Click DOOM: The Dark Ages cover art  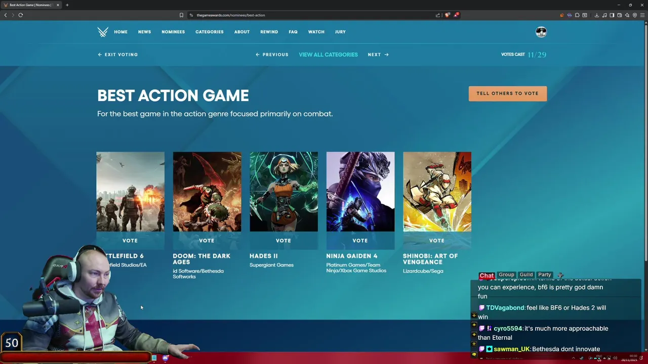(207, 192)
